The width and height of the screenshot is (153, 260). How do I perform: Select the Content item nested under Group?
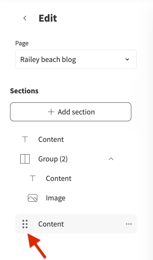pos(59,179)
